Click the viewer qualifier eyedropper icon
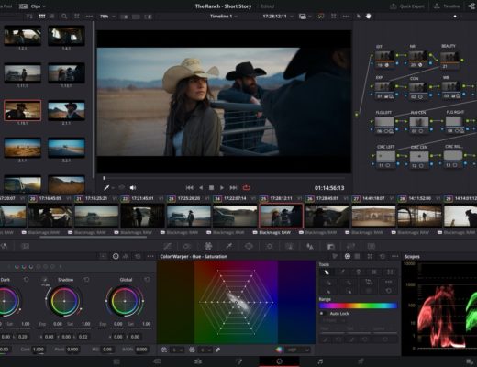 tap(106, 187)
